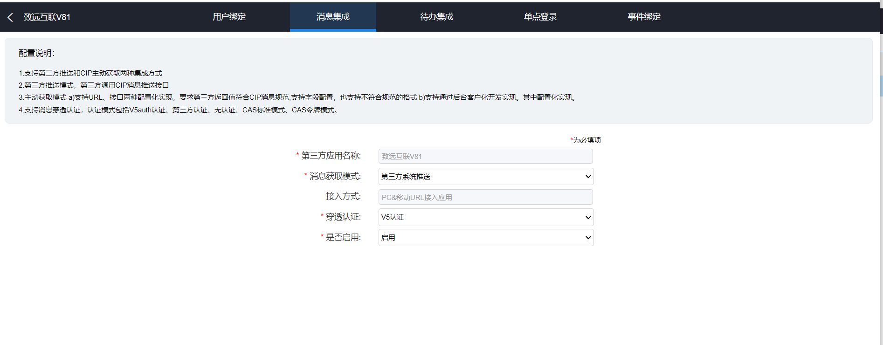Click the 为必填项 required note

tap(586, 140)
